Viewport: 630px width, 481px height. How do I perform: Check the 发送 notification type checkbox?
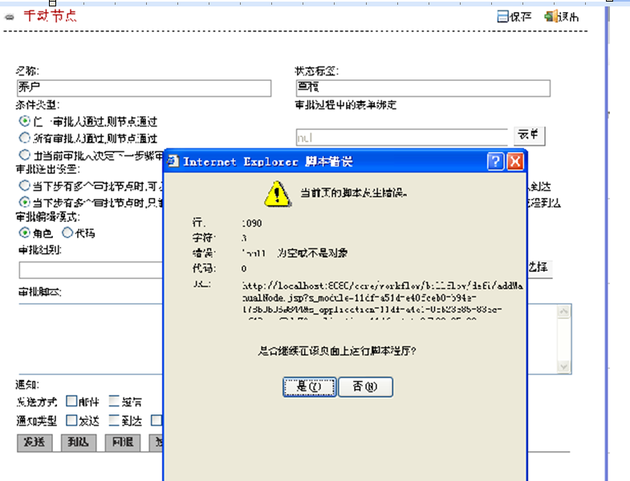(71, 420)
